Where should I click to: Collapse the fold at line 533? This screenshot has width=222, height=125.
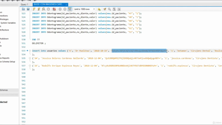coord(30,51)
